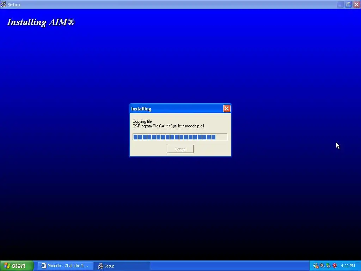Click the Setup window title bar icon
361x271 pixels.
[x=4, y=4]
